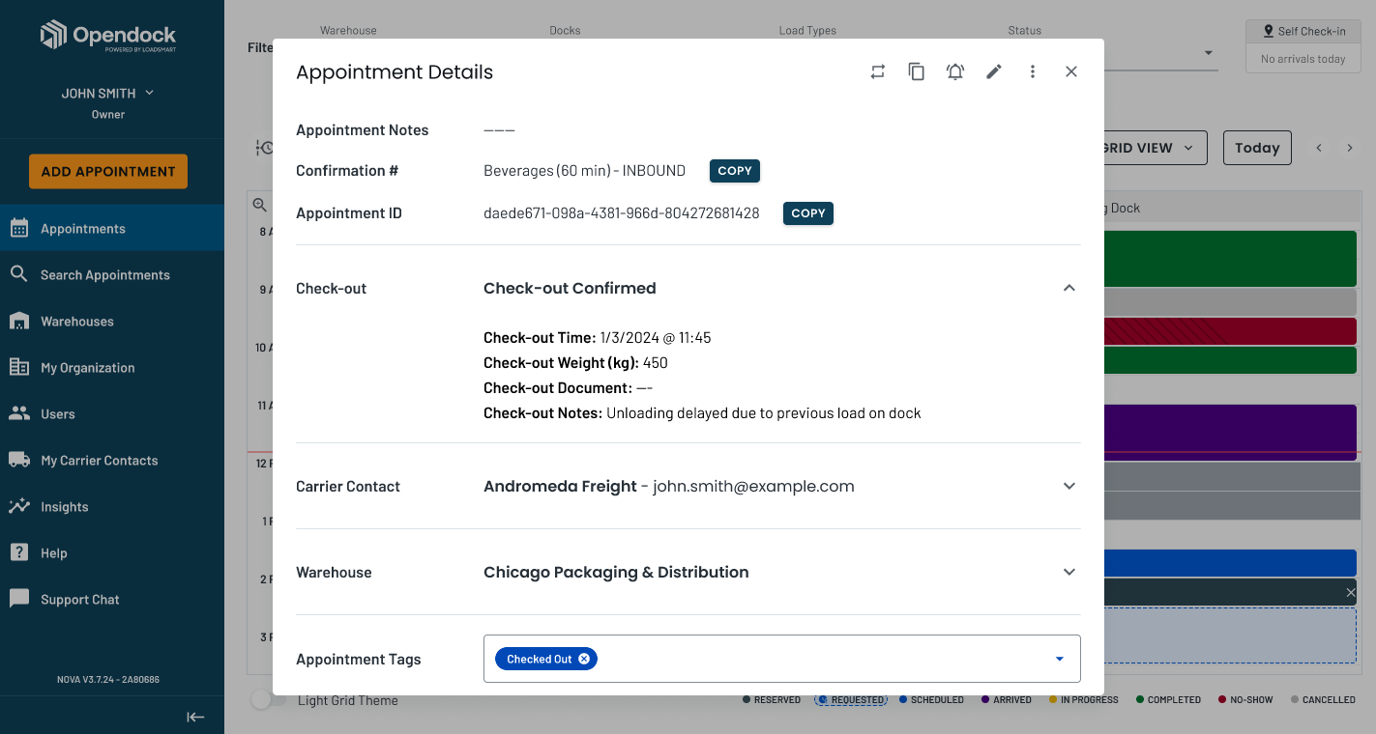Screen dimensions: 1376x734
Task: Go to Insights in sidebar
Action: 64,507
